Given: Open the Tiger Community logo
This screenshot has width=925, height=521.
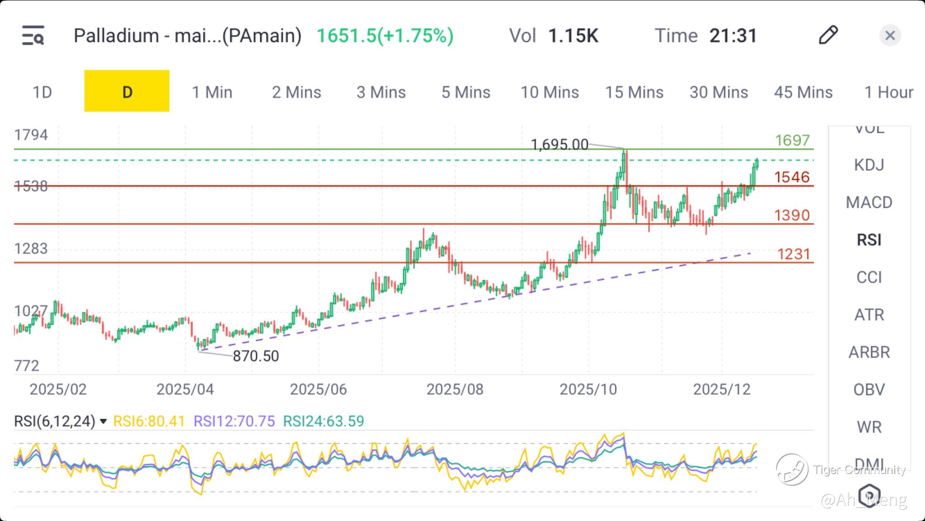Looking at the screenshot, I should coord(792,470).
